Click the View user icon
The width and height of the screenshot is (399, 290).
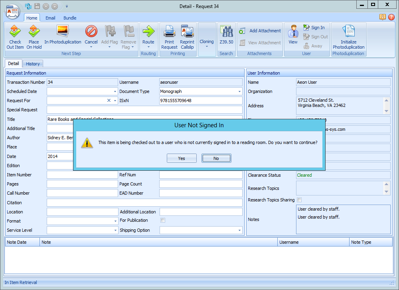[293, 31]
